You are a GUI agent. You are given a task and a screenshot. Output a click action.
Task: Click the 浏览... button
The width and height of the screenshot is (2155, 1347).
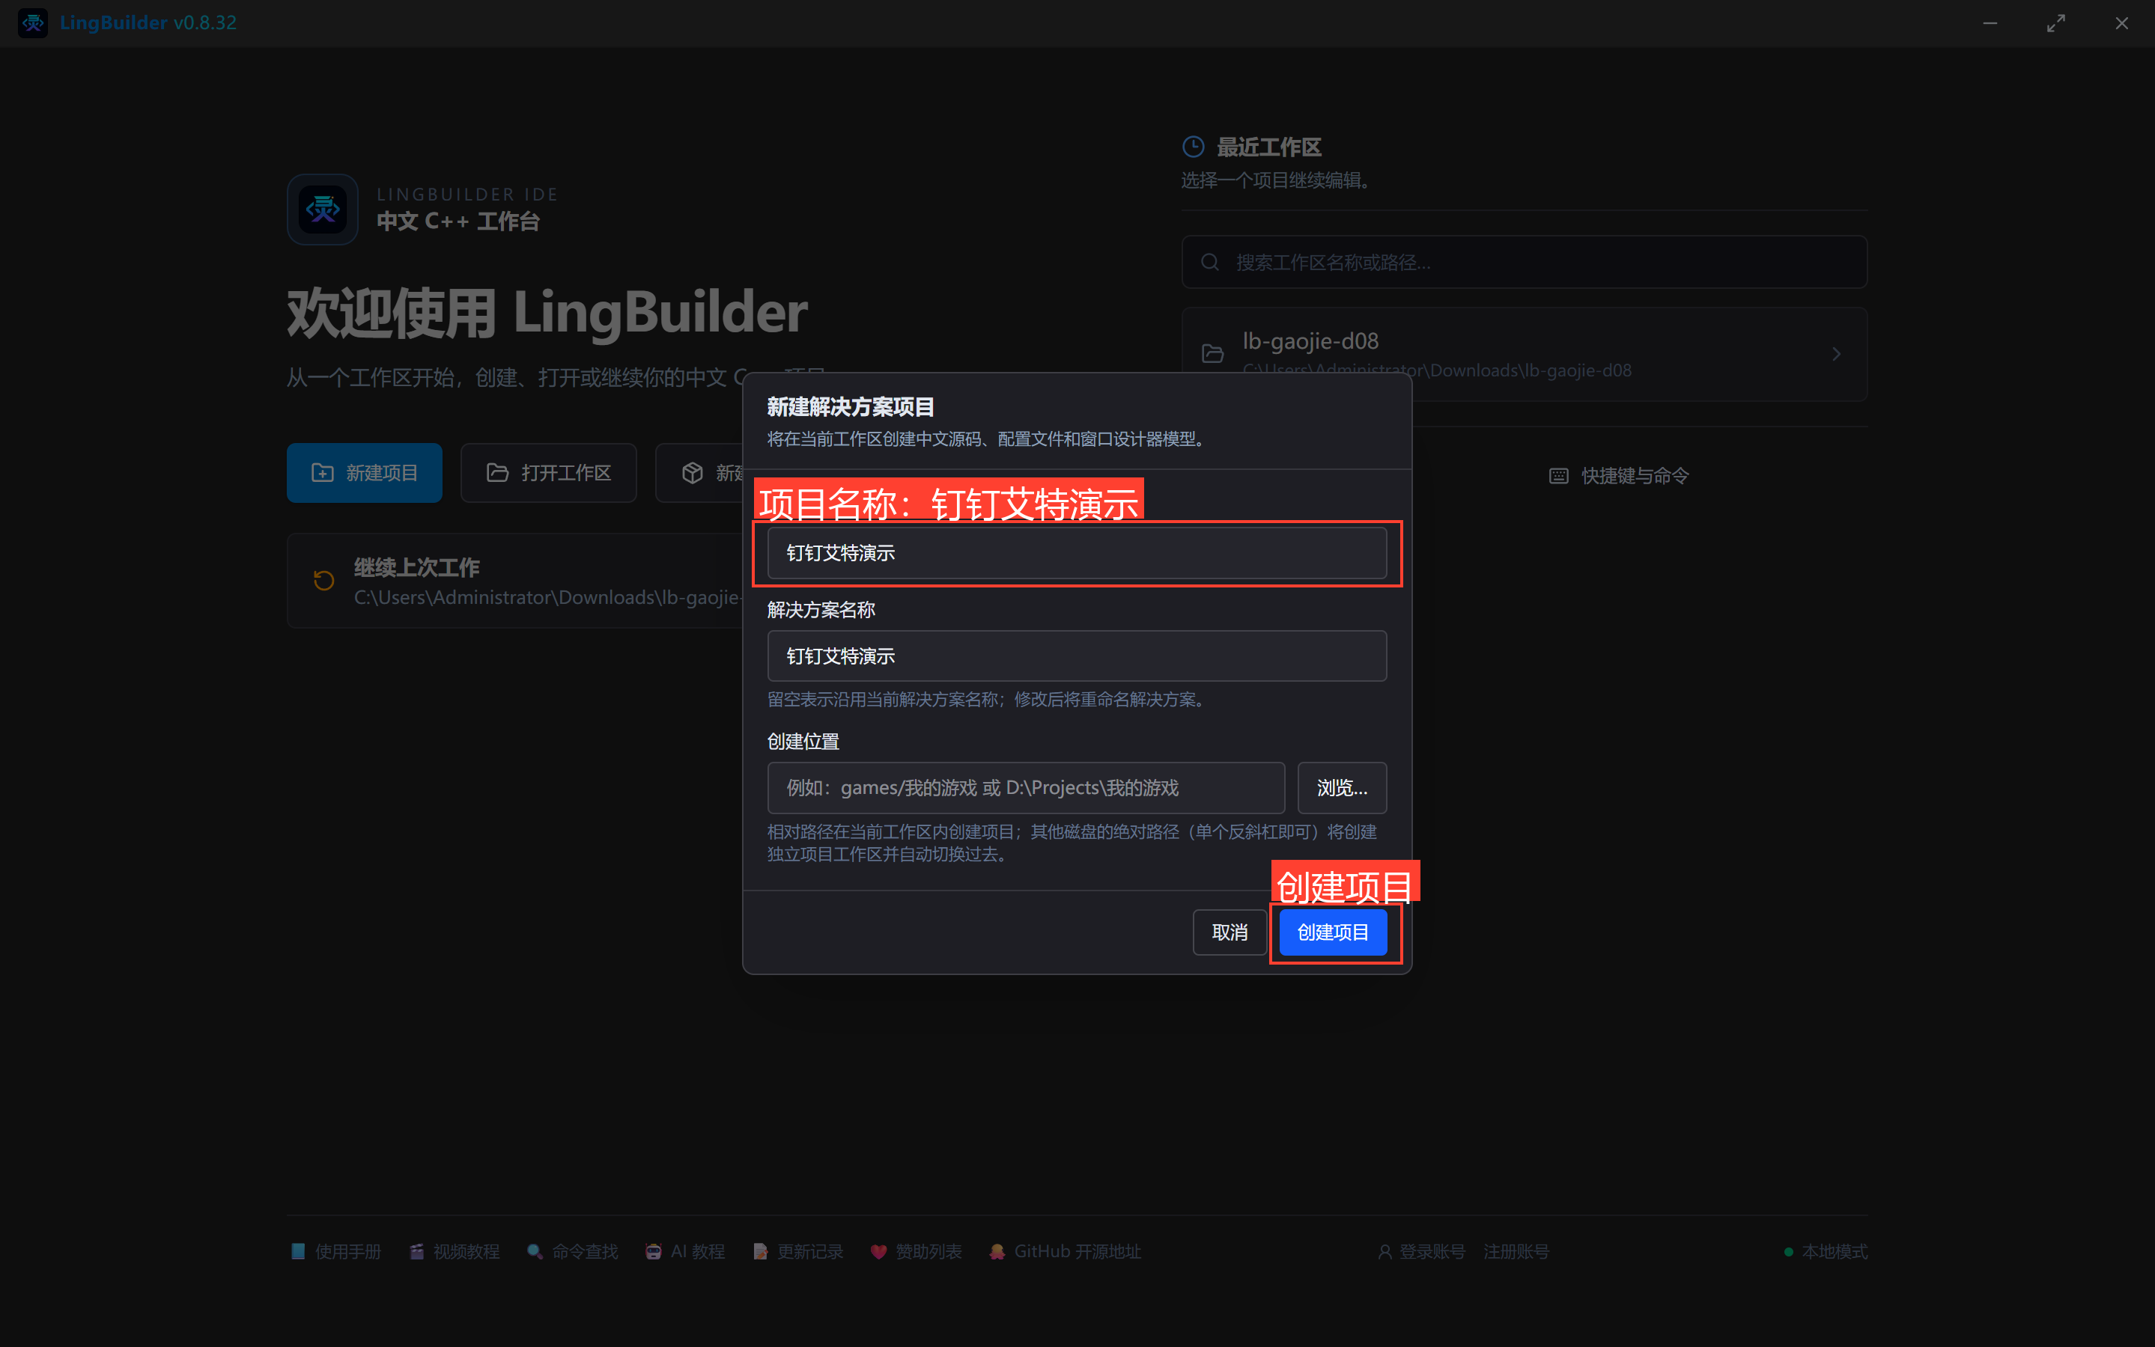(x=1341, y=787)
